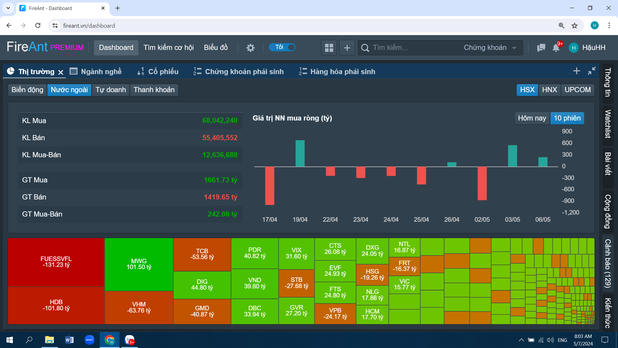Select Hôm nay chart period
618x348 pixels.
pyautogui.click(x=532, y=118)
